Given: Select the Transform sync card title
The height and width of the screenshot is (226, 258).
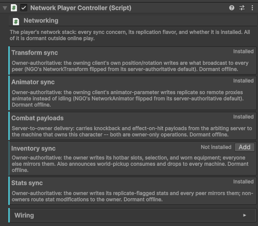Looking at the screenshot, I should 35,53.
